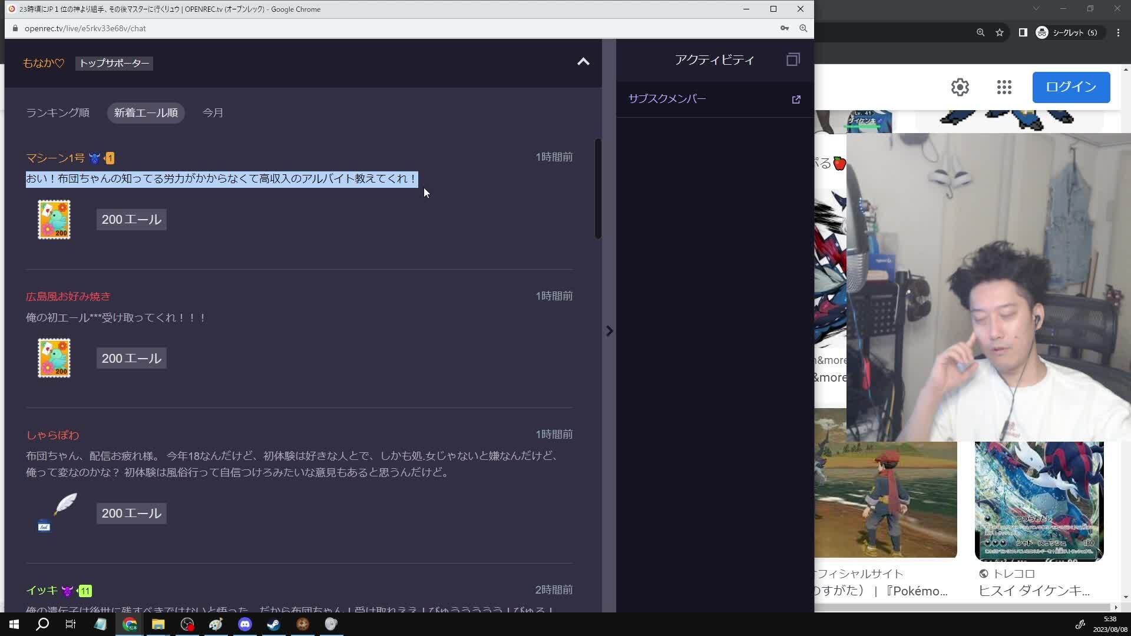Open File Explorer from the taskbar
Screen dimensions: 1131x636
click(x=158, y=624)
